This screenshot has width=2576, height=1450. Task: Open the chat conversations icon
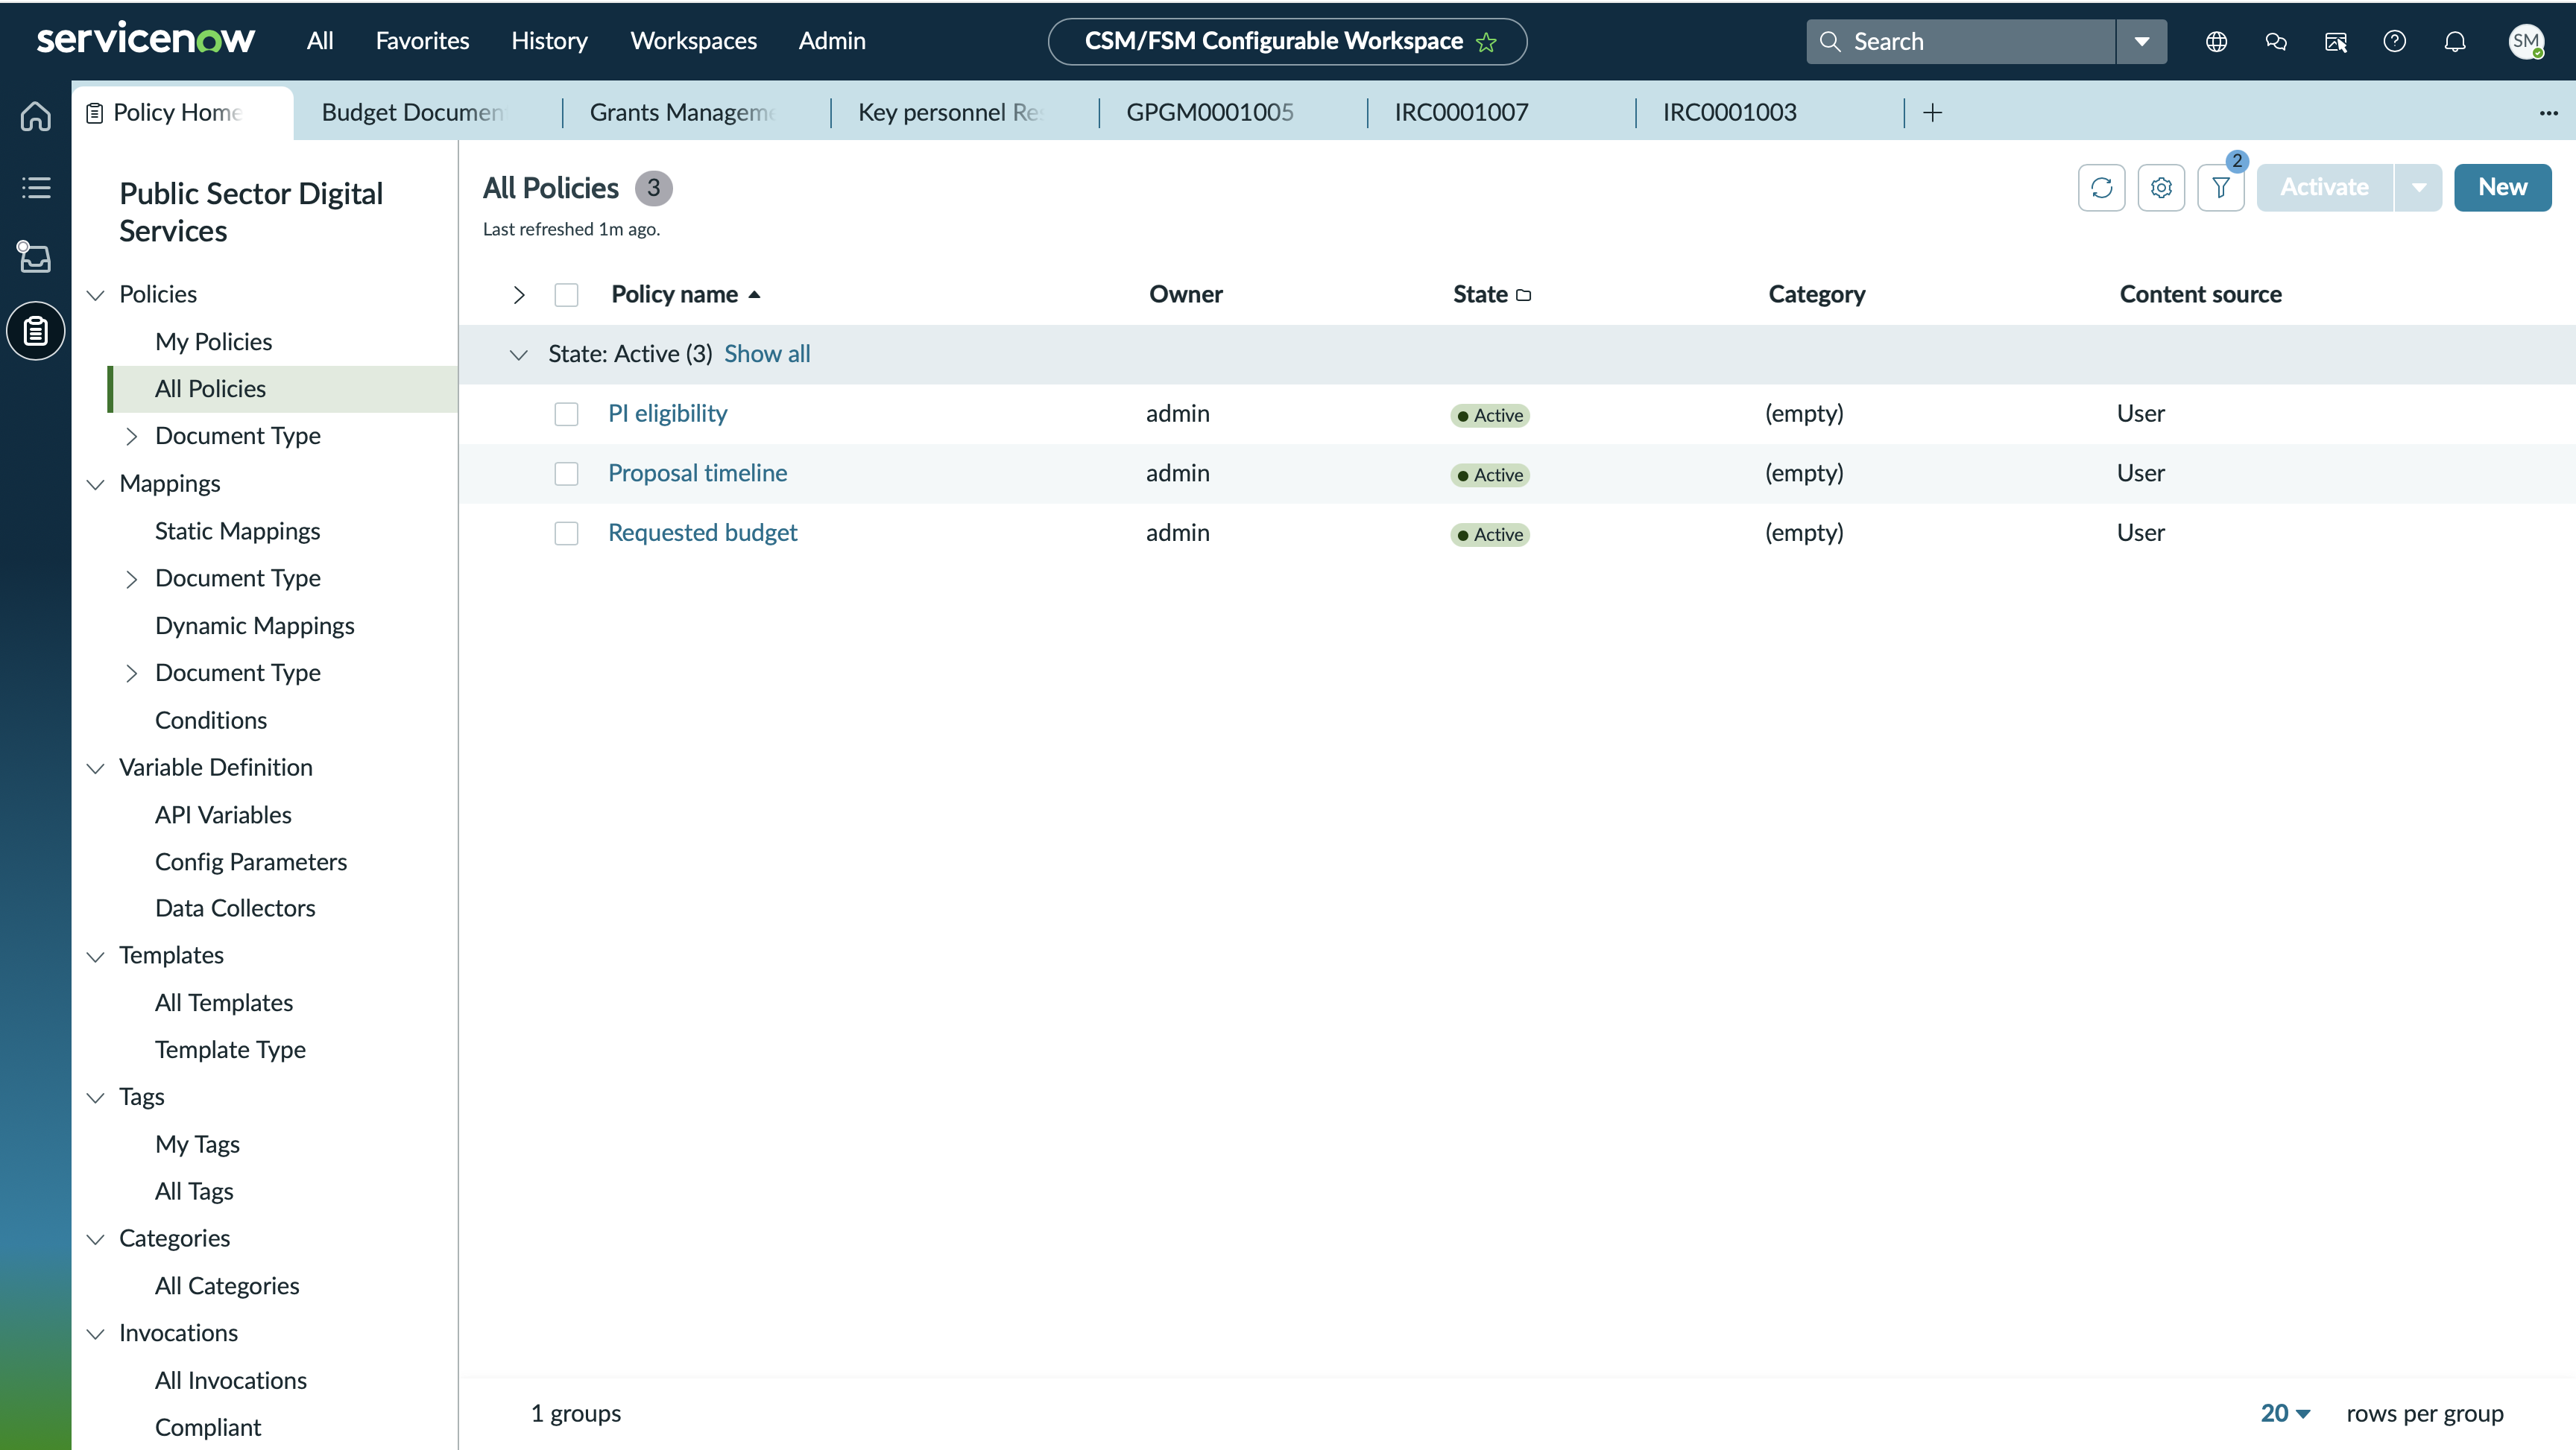2276,41
